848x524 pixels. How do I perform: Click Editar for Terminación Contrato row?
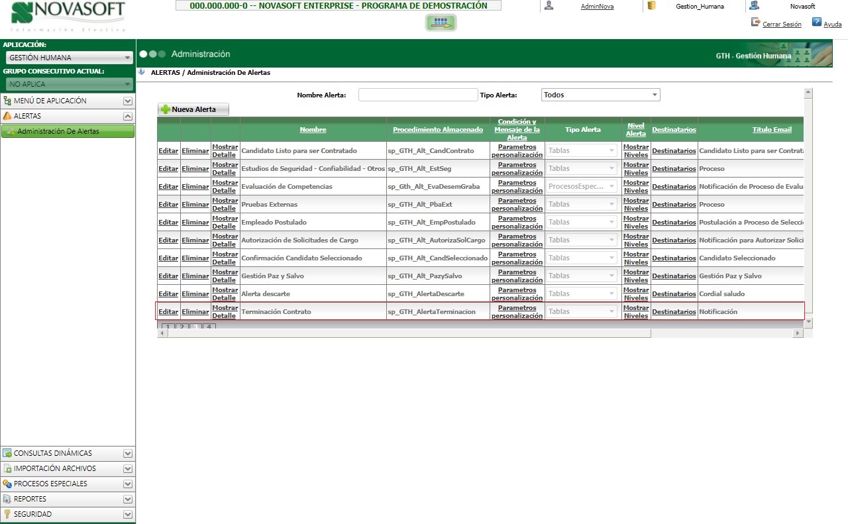point(168,311)
